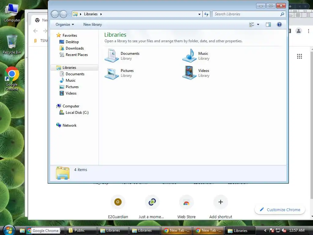Viewport: 313px width, 235px height.
Task: Open the Music library icon in main pane
Action: (189, 56)
